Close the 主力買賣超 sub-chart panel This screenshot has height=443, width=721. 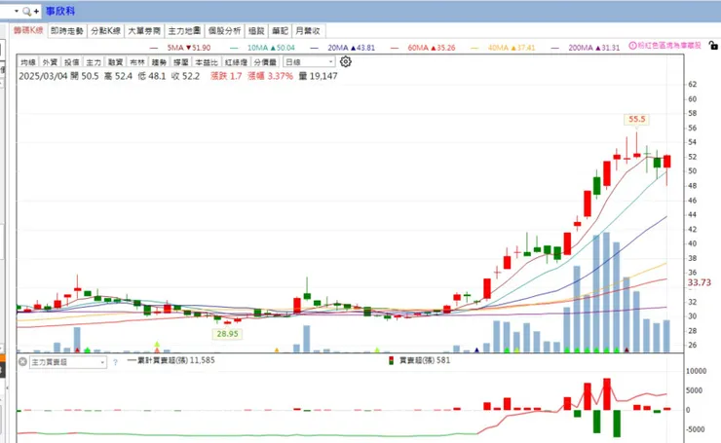[x=22, y=361]
